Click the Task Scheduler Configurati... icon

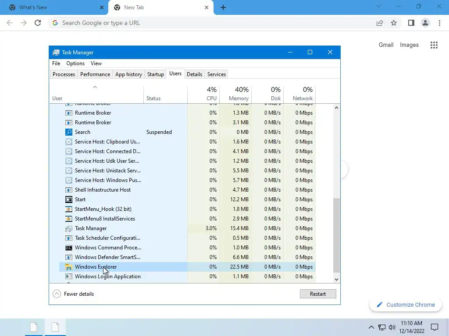click(x=69, y=238)
